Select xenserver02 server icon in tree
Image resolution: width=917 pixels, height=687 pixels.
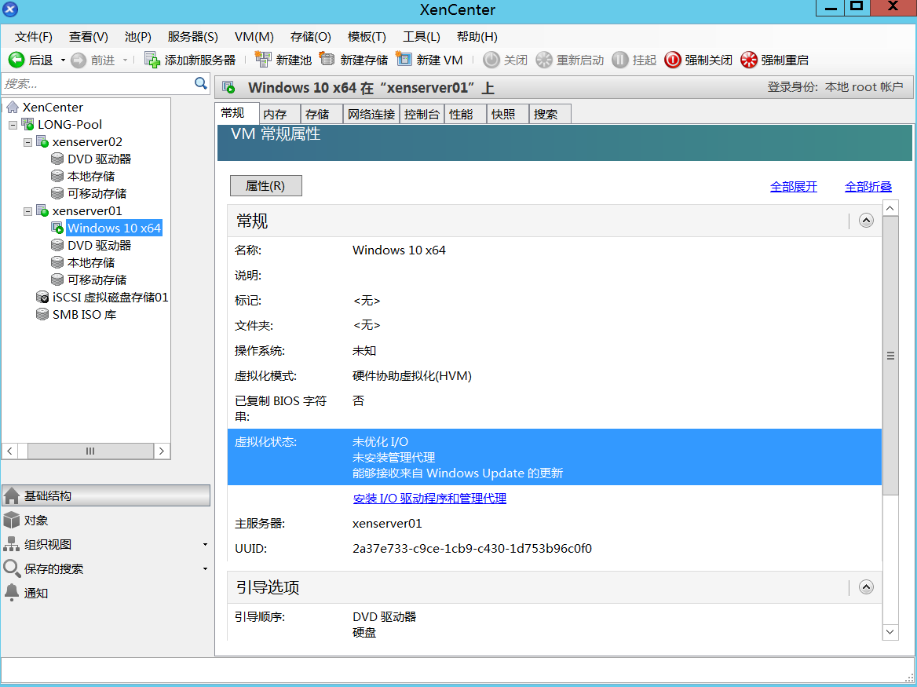(x=42, y=141)
